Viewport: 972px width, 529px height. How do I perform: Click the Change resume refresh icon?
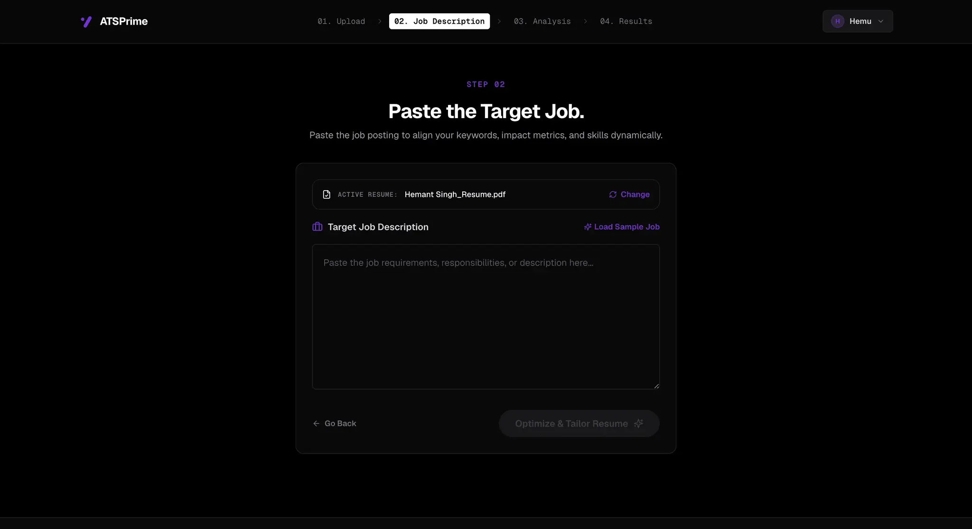[613, 195]
